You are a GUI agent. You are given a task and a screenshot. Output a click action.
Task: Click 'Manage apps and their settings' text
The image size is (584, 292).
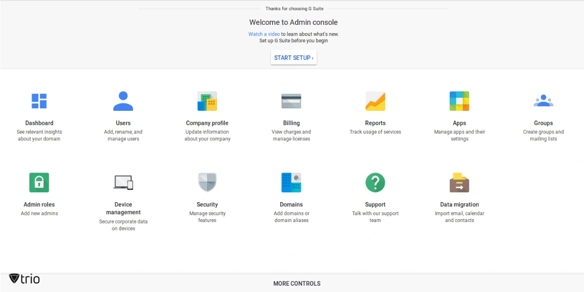(x=459, y=136)
